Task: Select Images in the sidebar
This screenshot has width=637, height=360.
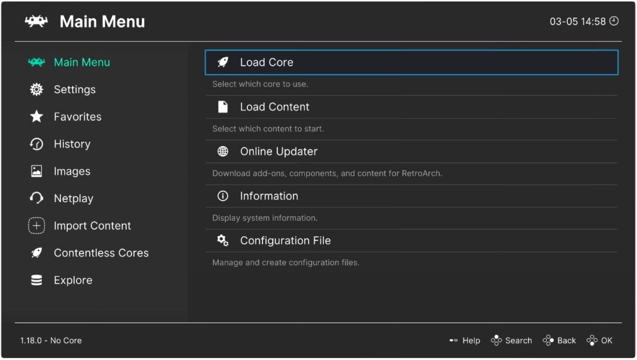Action: pyautogui.click(x=72, y=171)
